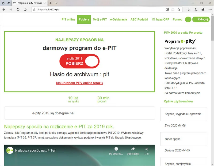Click the Share page icon in toolbar
Screen dimensions: 214x166
(203, 9)
